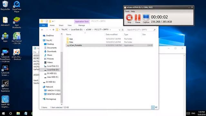The width and height of the screenshot is (206, 116).
Task: Click the Application Tools contextual tab
Action: click(x=82, y=22)
